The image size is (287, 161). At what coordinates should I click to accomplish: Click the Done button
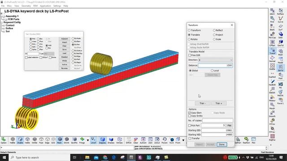(x=222, y=144)
